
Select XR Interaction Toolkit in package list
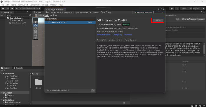point(70,23)
